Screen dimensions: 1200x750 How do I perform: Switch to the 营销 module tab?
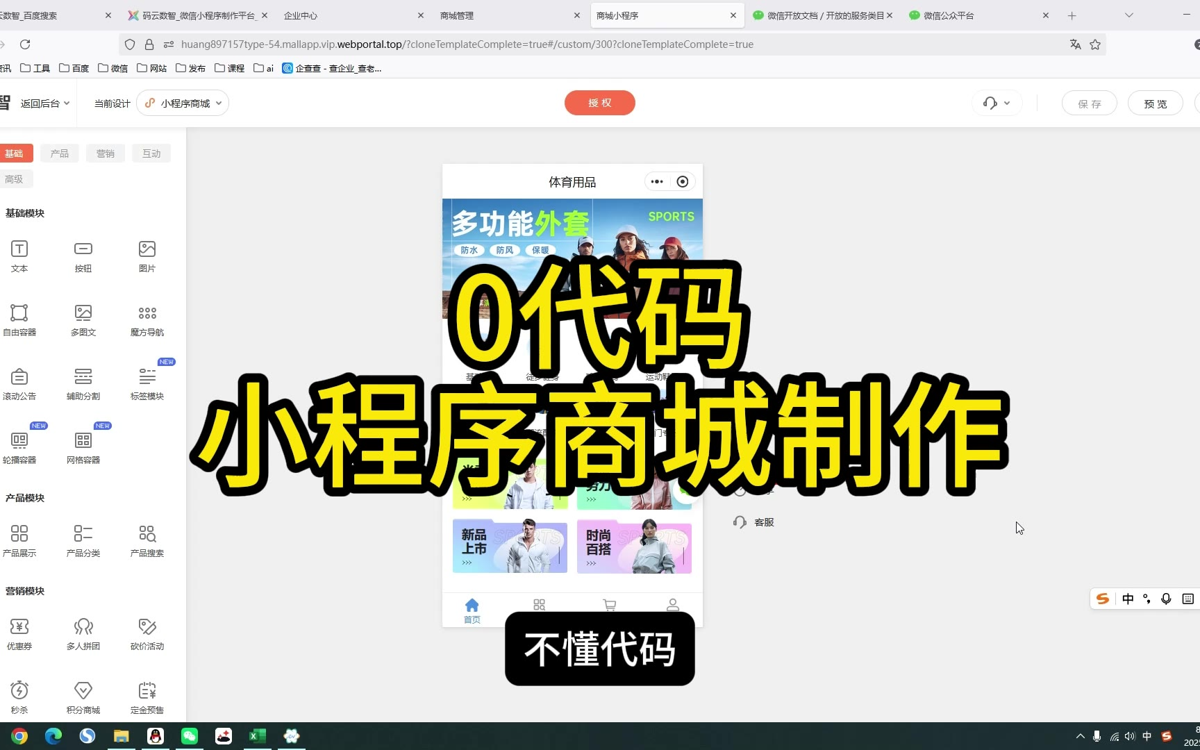tap(106, 153)
